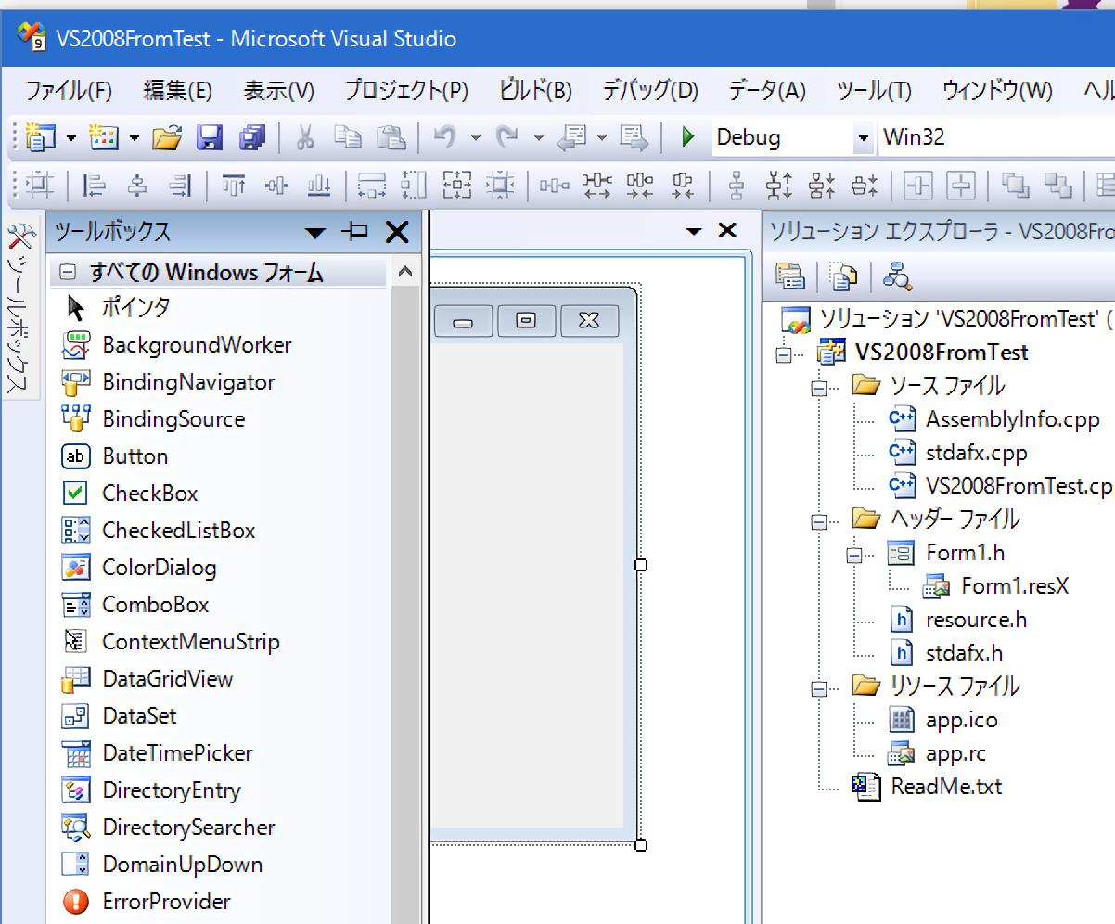Click the Undo arrow icon
This screenshot has height=924, width=1115.
click(x=444, y=138)
